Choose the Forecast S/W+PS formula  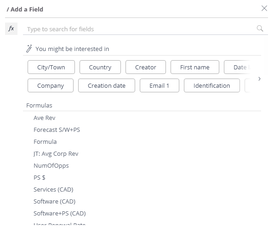point(57,130)
